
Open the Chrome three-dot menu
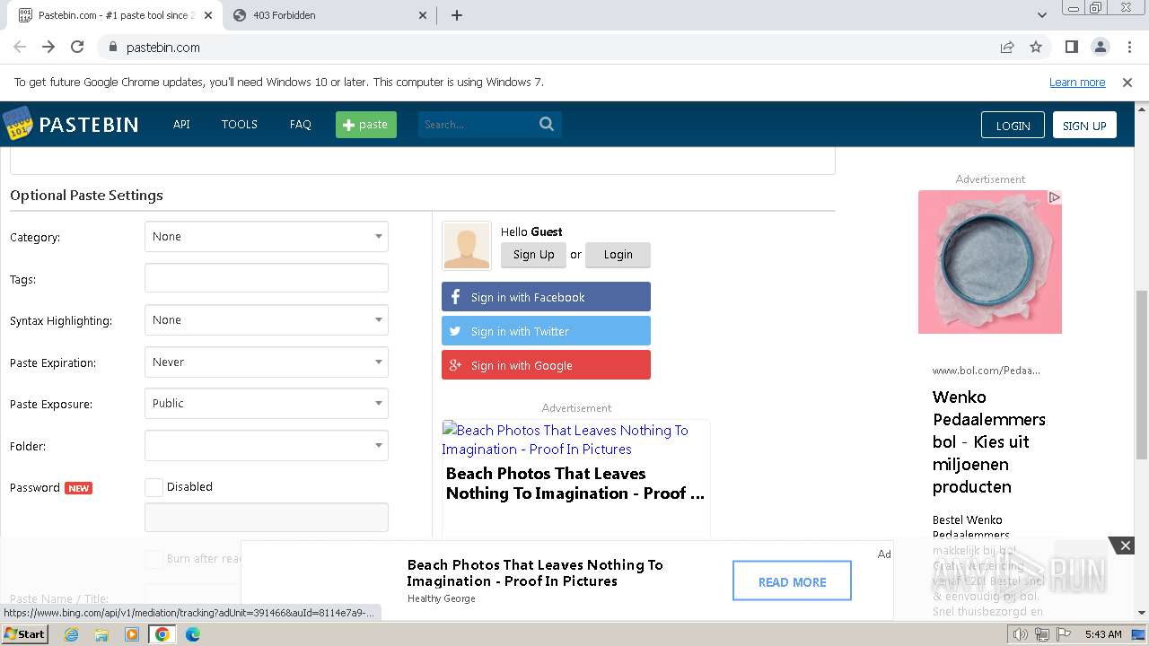point(1129,47)
